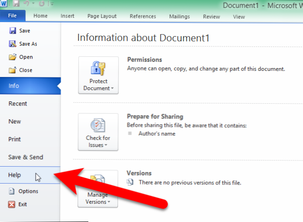303x222 pixels.
Task: Click the Open label in sidebar
Action: tap(26, 57)
